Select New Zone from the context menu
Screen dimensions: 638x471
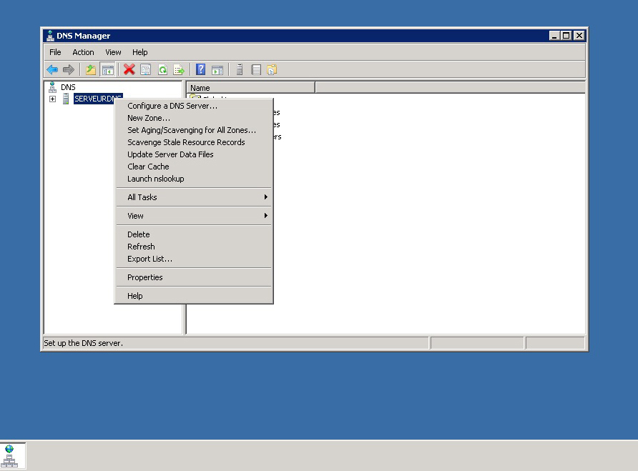click(148, 118)
